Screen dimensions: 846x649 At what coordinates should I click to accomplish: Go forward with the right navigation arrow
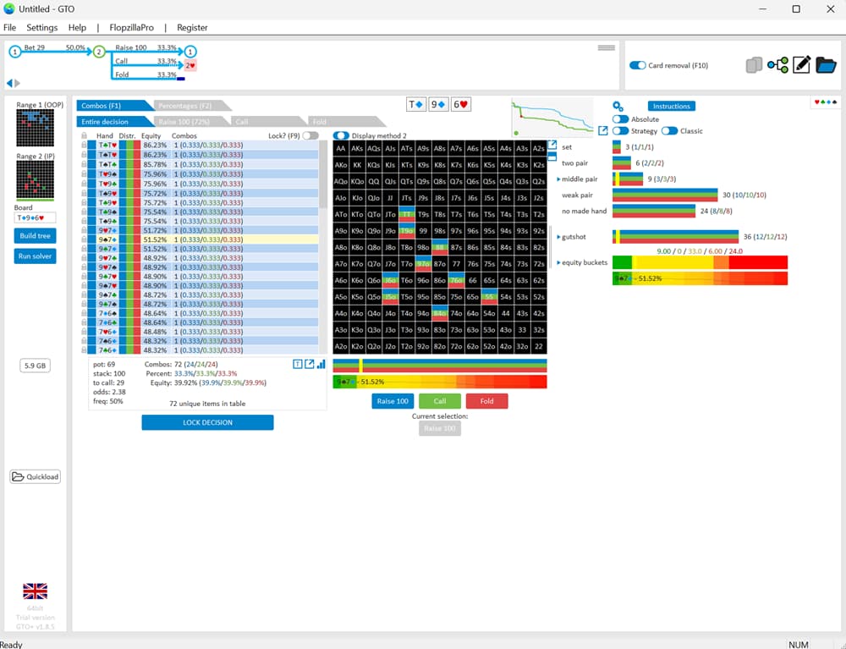(x=17, y=83)
